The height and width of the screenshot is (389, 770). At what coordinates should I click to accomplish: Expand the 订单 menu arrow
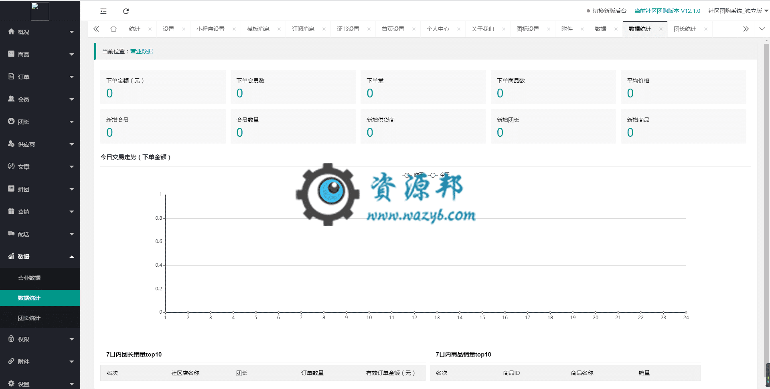[x=72, y=77]
